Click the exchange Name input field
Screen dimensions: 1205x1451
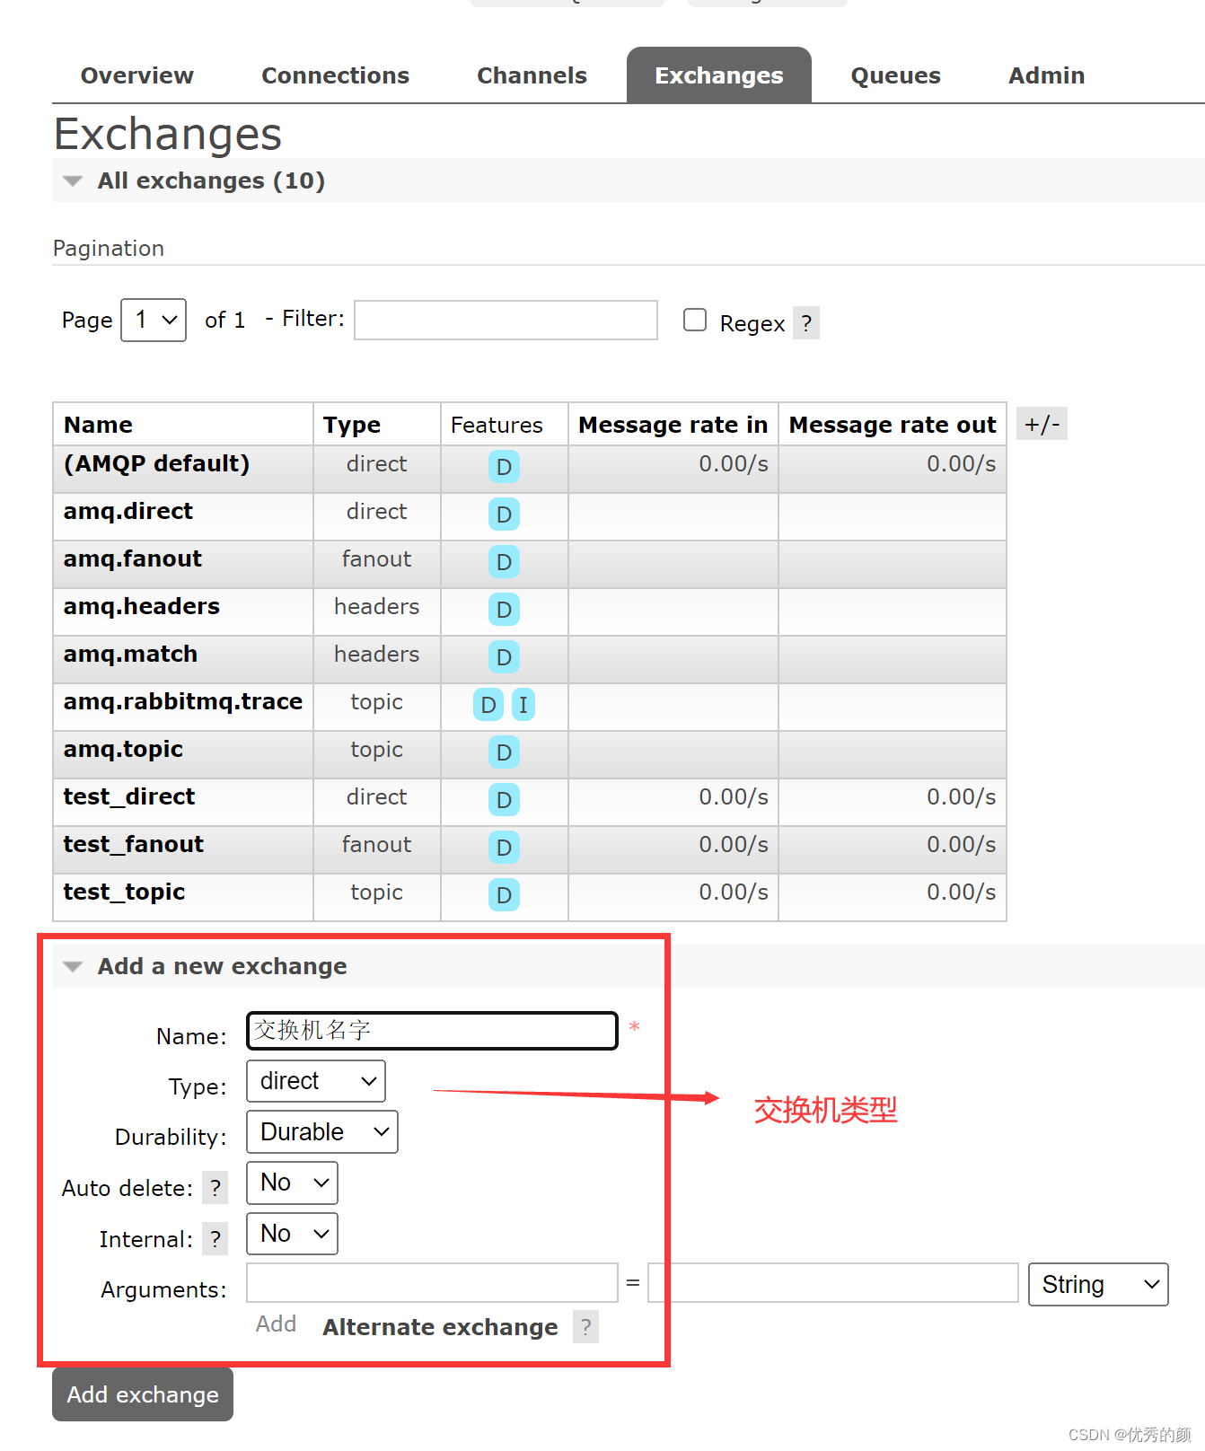coord(432,1031)
